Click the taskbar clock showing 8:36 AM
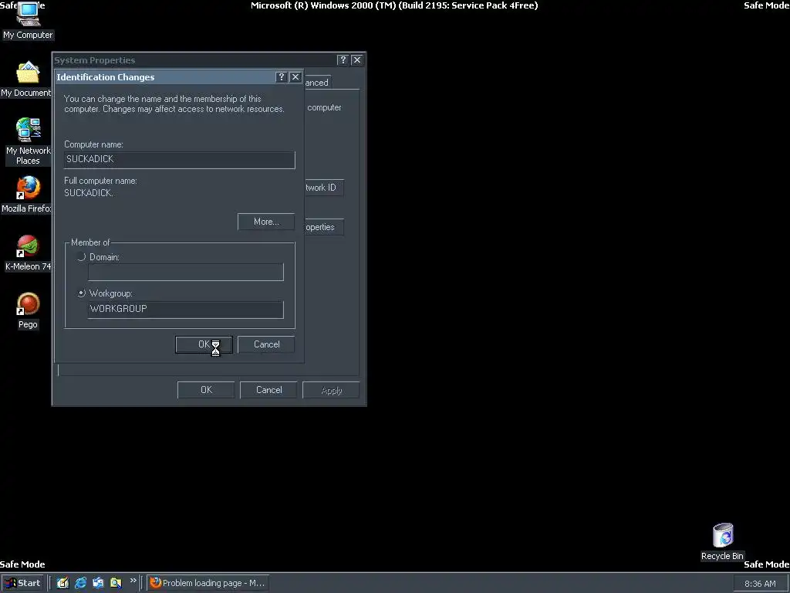 pos(760,584)
